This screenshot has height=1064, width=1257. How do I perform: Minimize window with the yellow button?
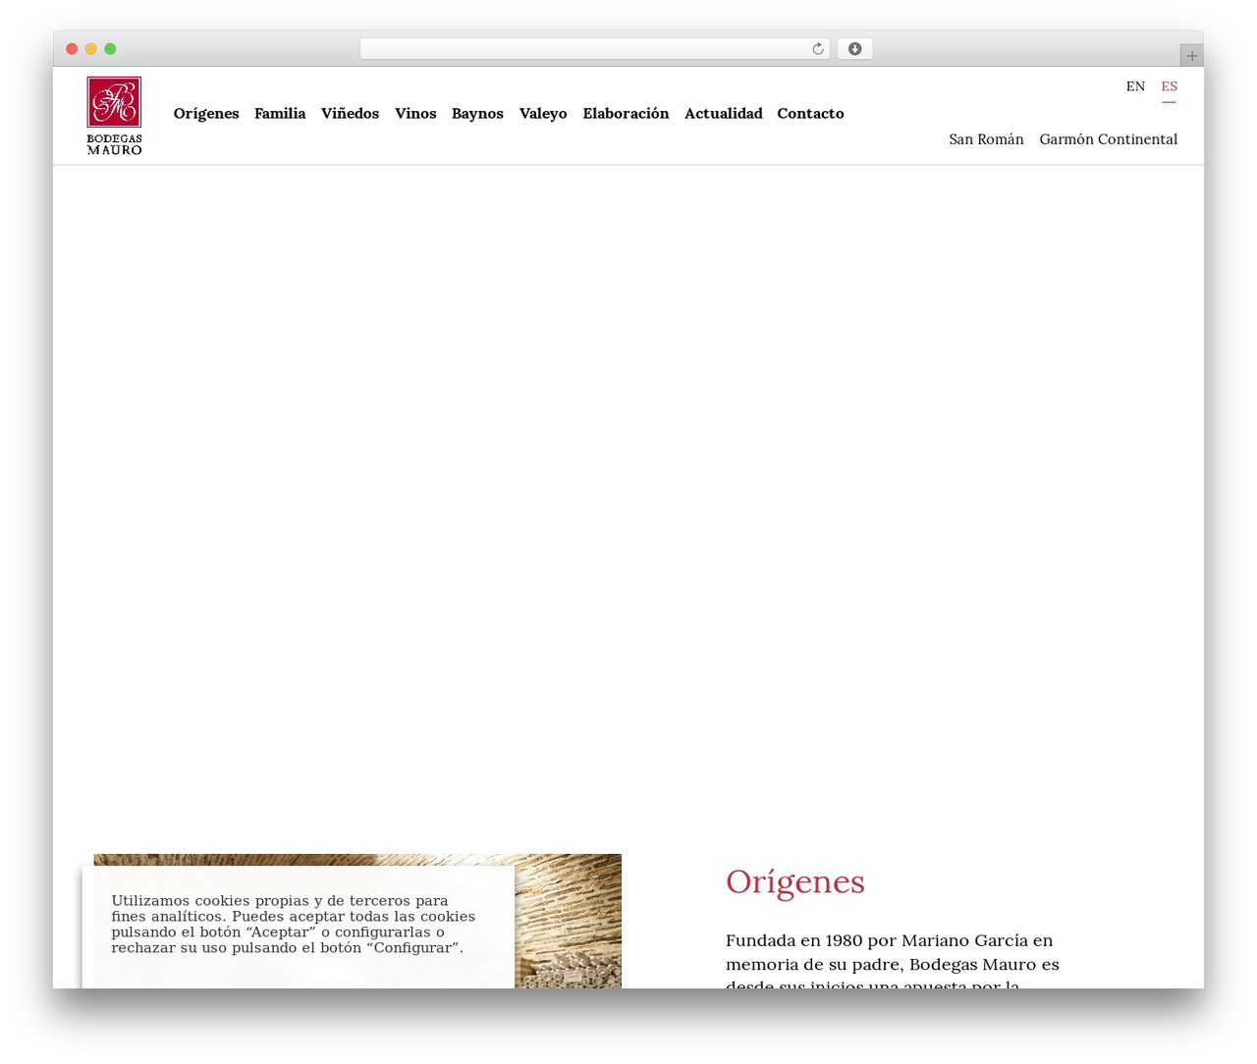91,49
